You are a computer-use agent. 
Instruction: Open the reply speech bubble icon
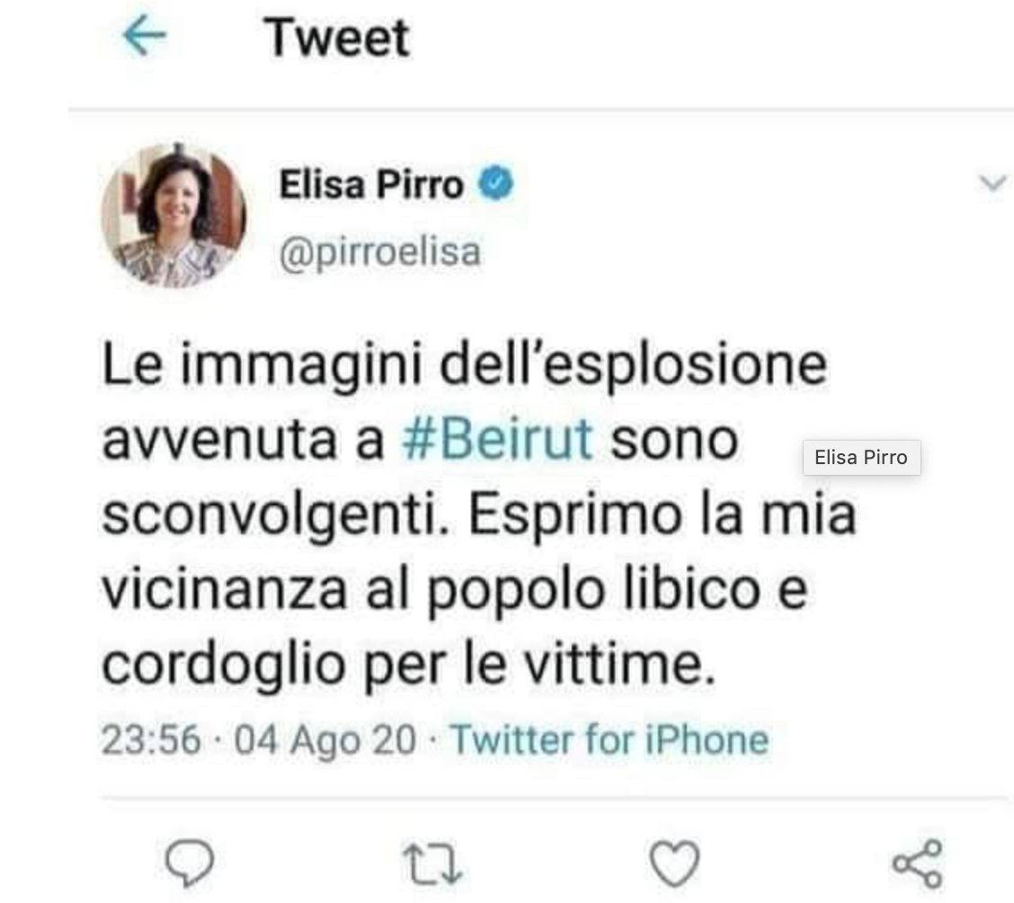[x=190, y=863]
